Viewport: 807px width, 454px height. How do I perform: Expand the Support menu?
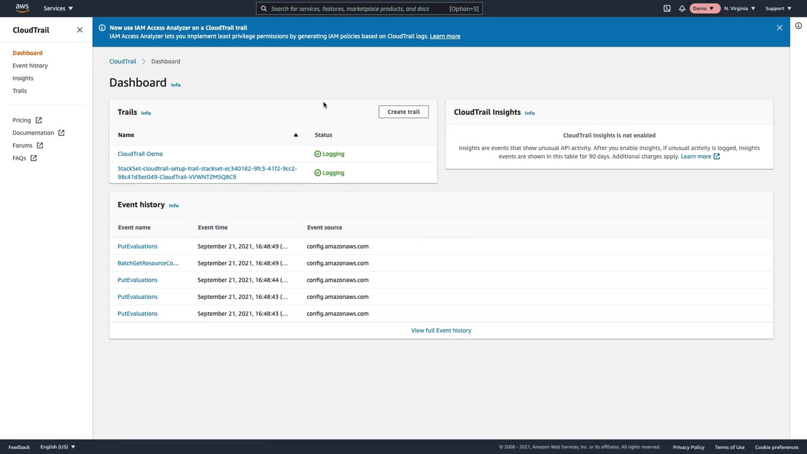(x=778, y=8)
